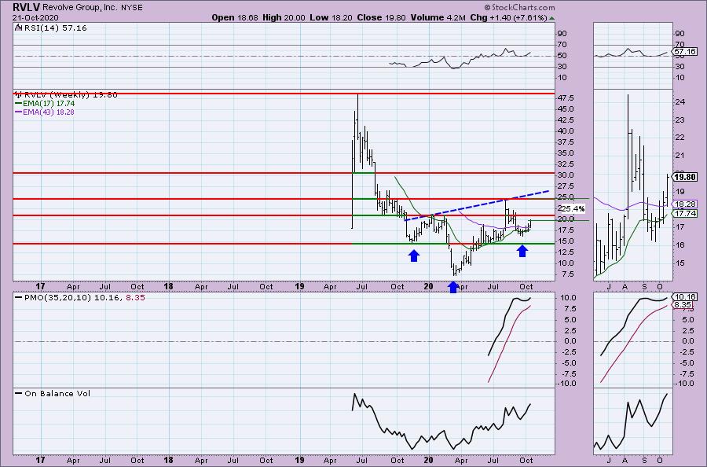Click the 21-Oct-2020 chart date

(x=35, y=18)
